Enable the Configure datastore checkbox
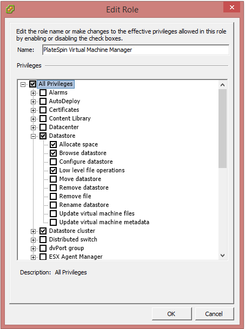245x329 pixels. pyautogui.click(x=53, y=162)
